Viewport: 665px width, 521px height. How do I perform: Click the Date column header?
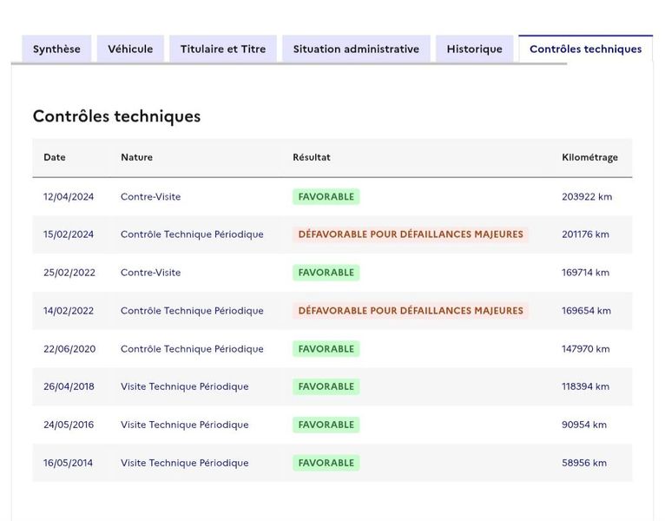pyautogui.click(x=55, y=157)
